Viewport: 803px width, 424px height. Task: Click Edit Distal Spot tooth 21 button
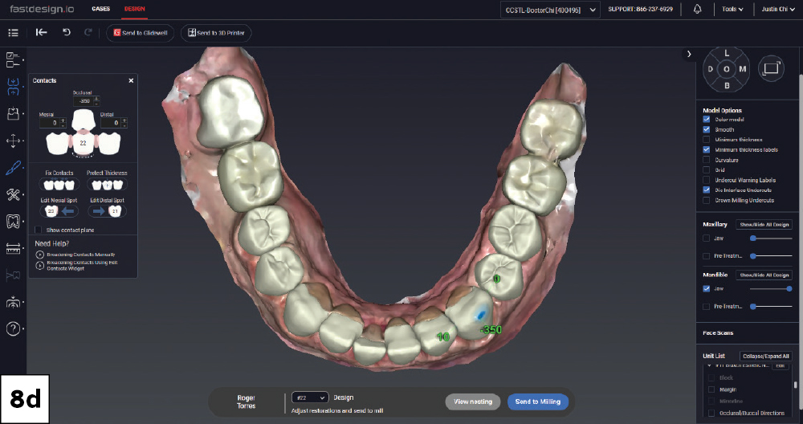(107, 211)
